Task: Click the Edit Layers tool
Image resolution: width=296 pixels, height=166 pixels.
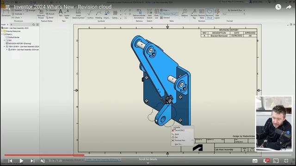Action: click(x=217, y=14)
